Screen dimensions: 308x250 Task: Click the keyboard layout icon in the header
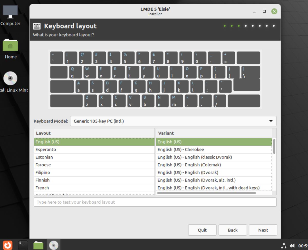37,26
